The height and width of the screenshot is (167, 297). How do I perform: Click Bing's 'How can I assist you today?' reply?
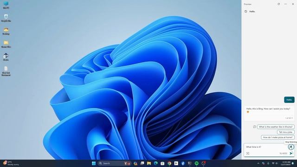(268, 109)
